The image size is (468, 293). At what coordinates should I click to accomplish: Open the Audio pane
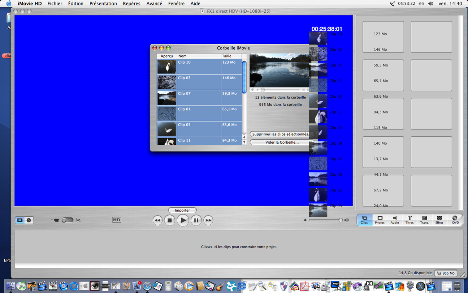395,220
